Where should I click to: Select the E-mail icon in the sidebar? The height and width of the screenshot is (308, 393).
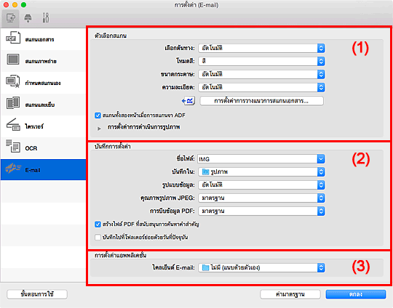(x=13, y=169)
